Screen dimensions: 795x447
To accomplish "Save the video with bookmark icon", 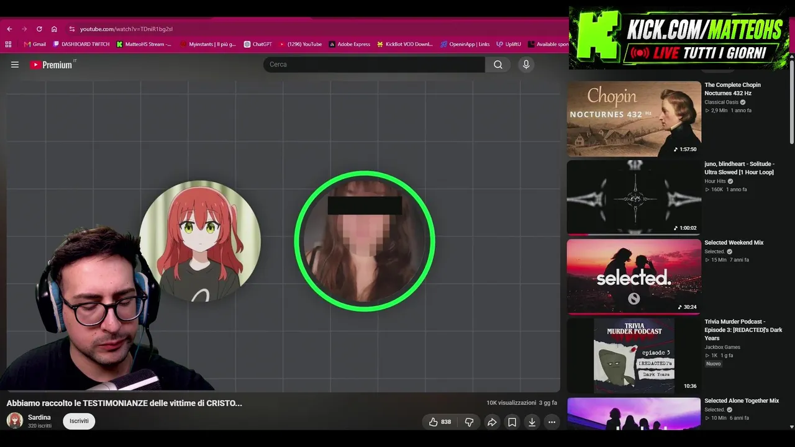I will coord(512,422).
